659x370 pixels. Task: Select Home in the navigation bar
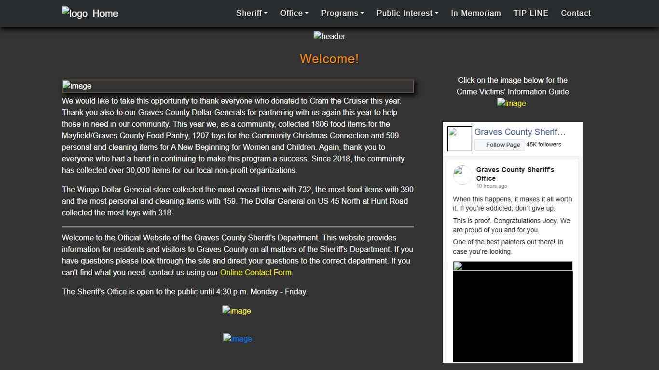click(x=106, y=13)
